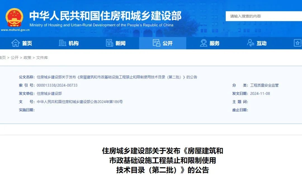Click the www.mohurd.gov.cn site address
Image resolution: width=302 pixels, height=178 pixels.
pos(15,30)
